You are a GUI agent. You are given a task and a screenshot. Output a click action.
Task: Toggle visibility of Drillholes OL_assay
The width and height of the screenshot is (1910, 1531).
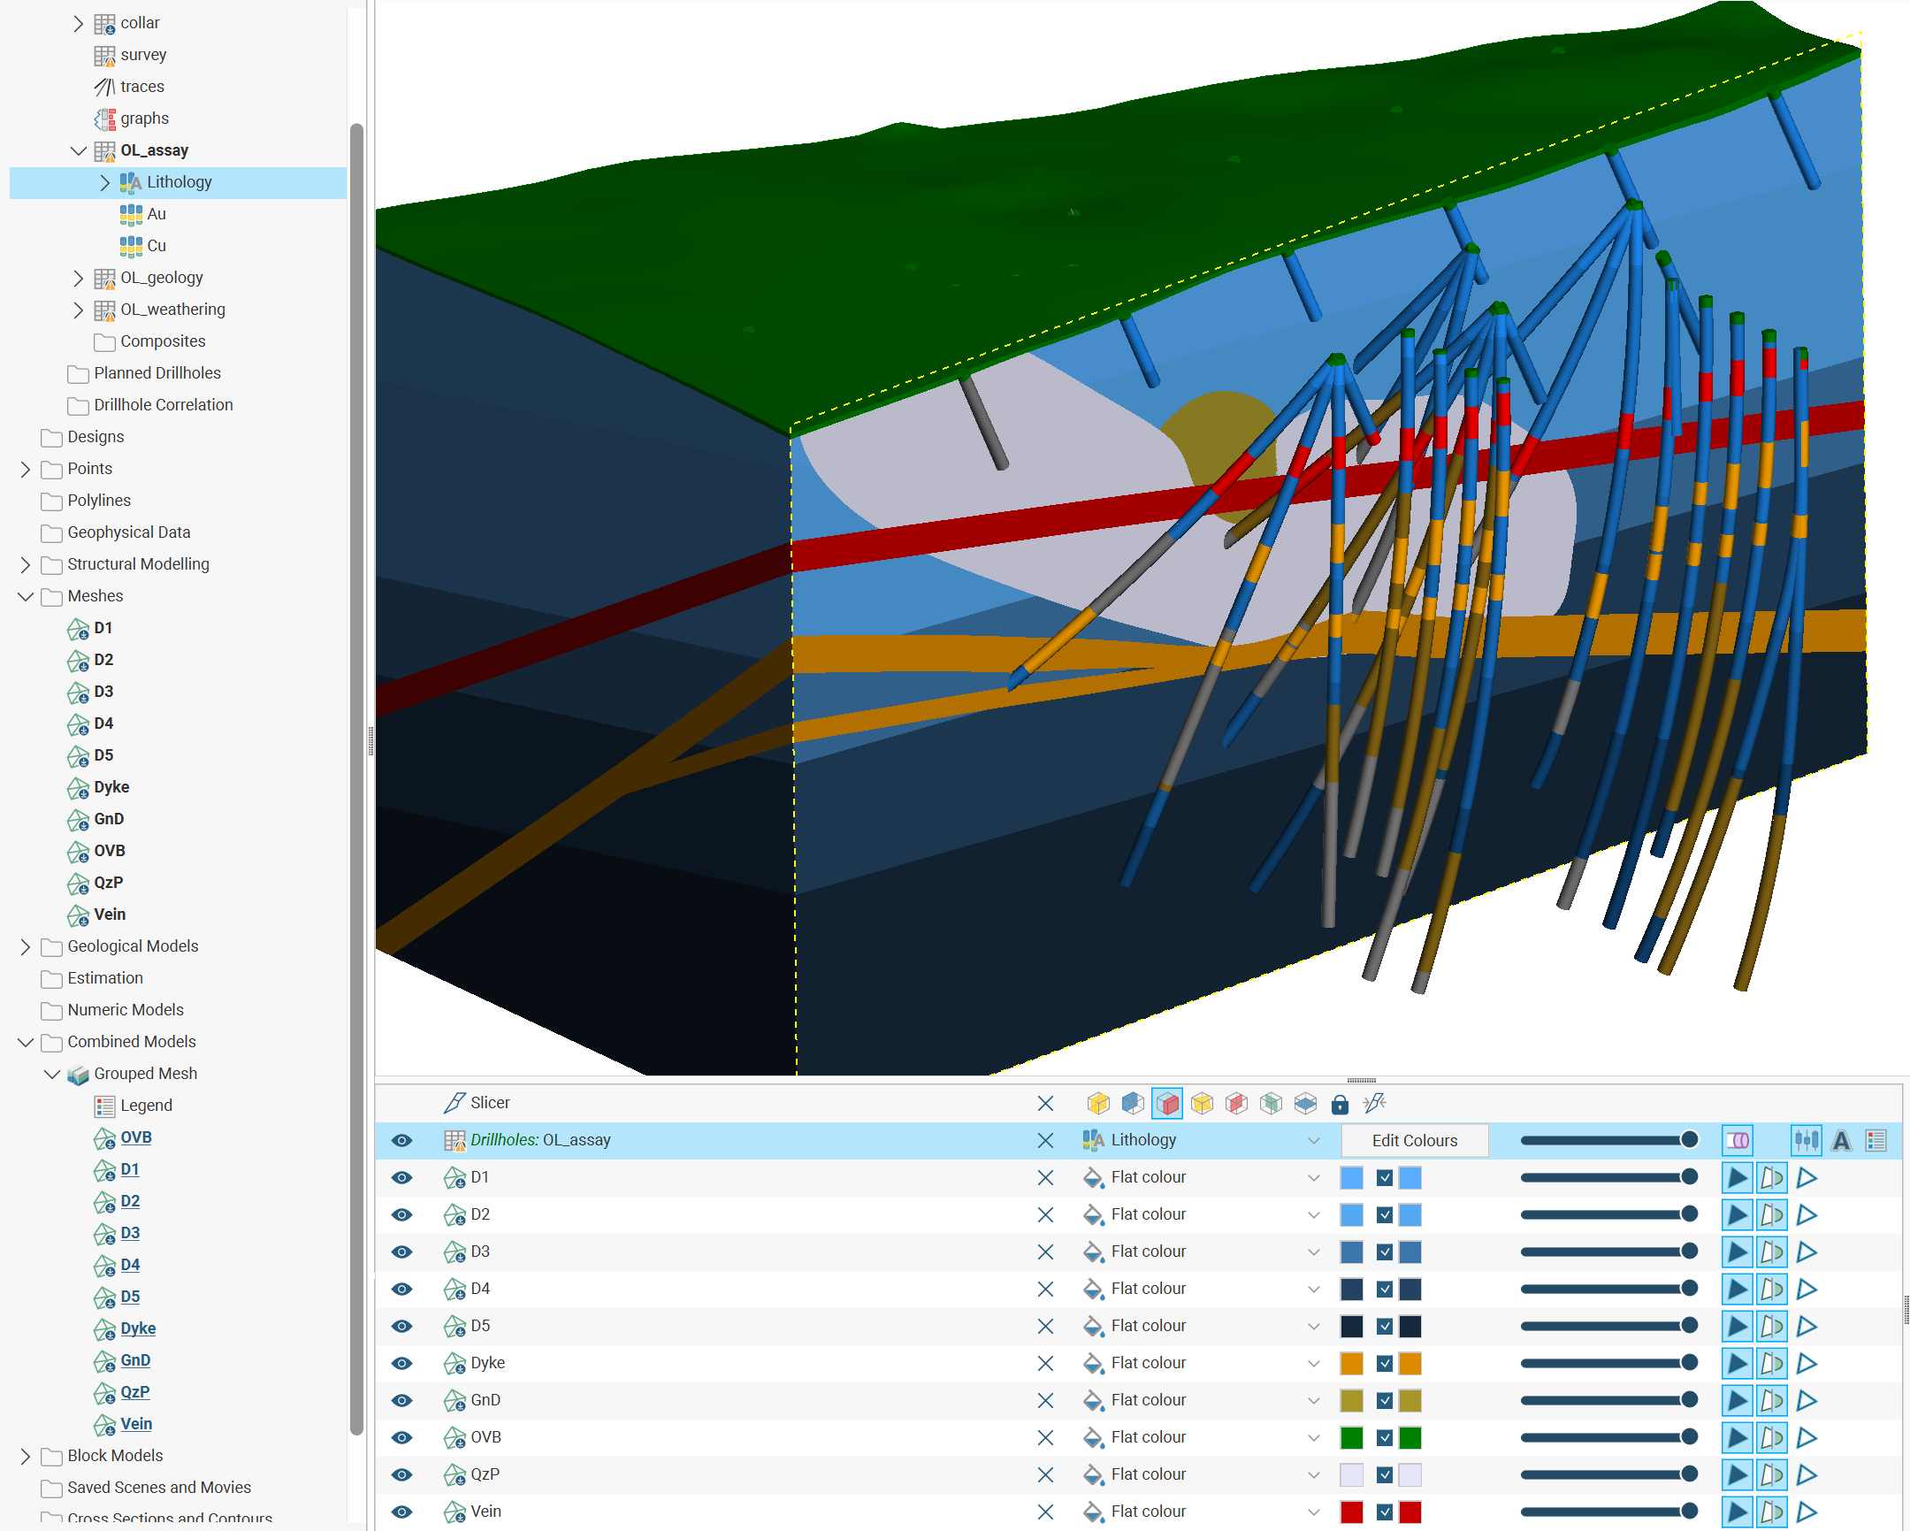401,1140
